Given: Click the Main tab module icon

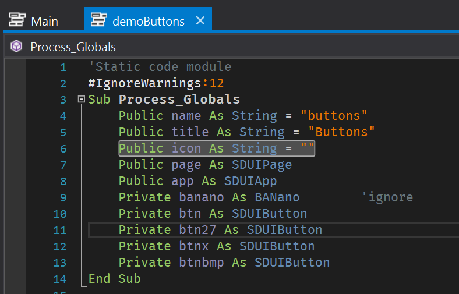Looking at the screenshot, I should [x=17, y=21].
